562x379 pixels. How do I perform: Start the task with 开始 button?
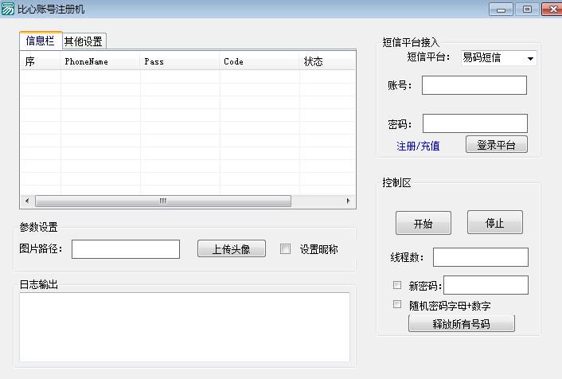click(x=423, y=224)
